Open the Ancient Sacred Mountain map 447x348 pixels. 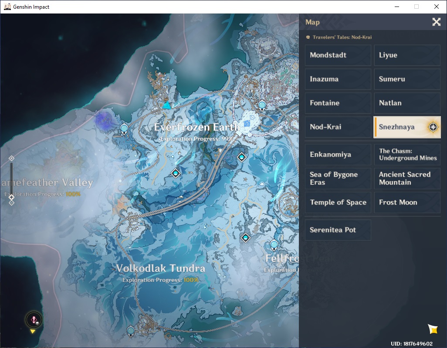tap(407, 178)
